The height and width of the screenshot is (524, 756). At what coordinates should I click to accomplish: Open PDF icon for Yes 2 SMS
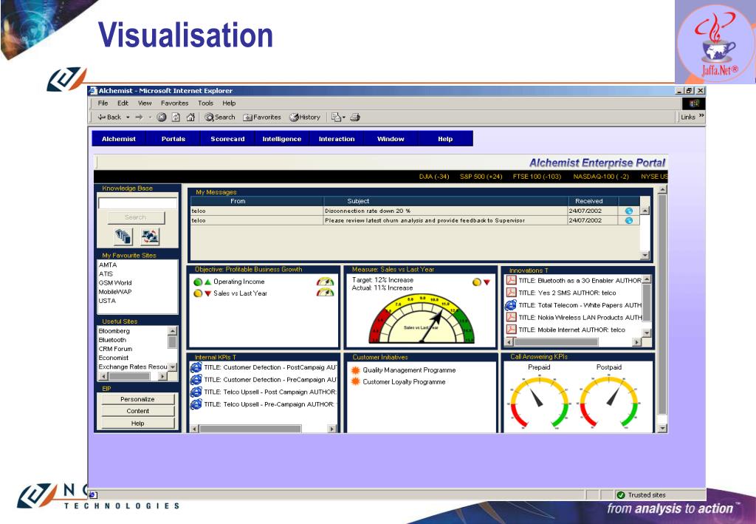point(511,293)
